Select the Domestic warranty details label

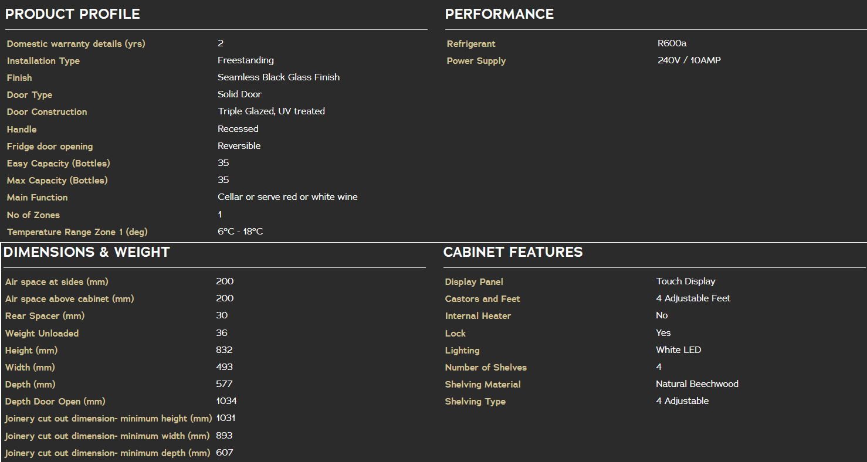(x=76, y=44)
